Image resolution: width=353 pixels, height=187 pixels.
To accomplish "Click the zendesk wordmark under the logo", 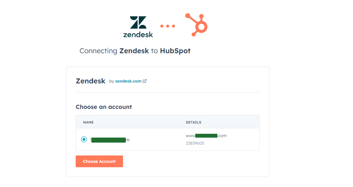I will pos(138,35).
